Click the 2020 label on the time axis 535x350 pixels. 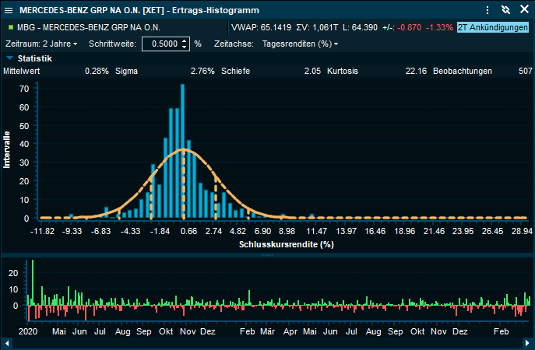(x=27, y=331)
